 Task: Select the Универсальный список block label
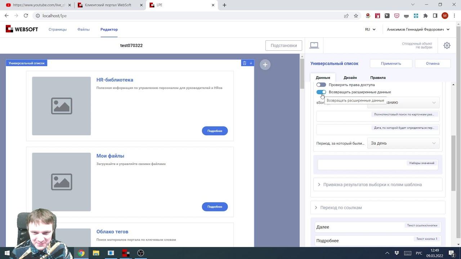[27, 63]
